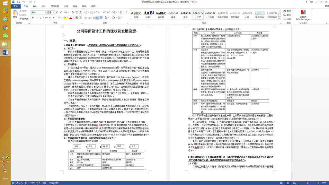Switch to the 视图 (View) tab
Screen dimensions: 329x185
[93, 6]
